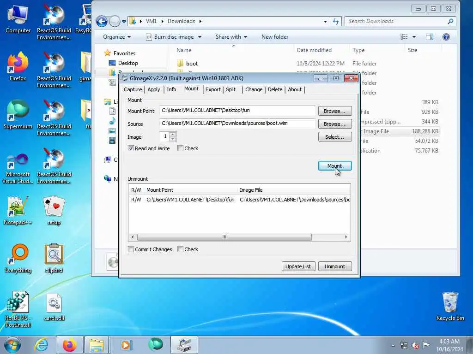Launch Firefox from the desktop shortcut
Screen dimensions: 473x354
coord(18,66)
